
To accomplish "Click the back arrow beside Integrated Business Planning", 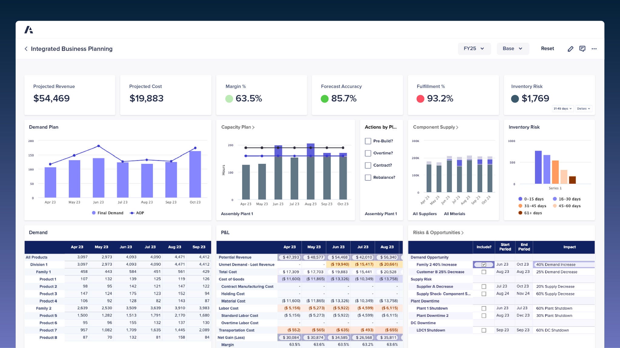I will coord(26,49).
